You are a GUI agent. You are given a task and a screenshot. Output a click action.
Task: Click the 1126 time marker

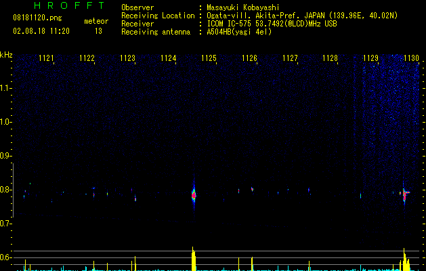249,58
